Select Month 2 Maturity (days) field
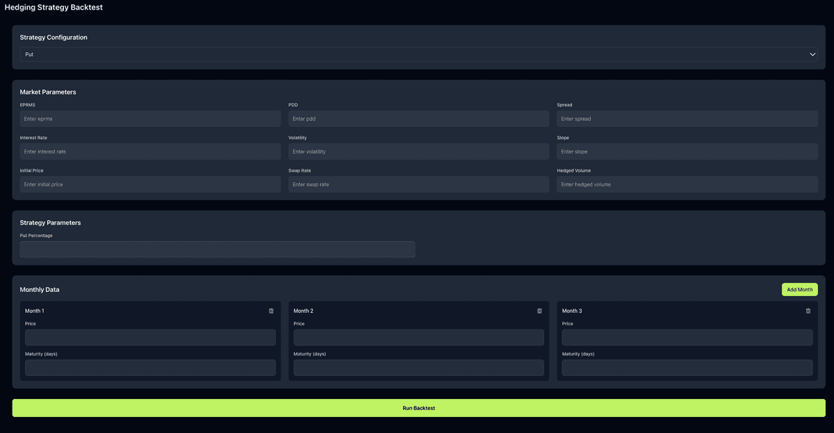834x433 pixels. click(x=418, y=368)
